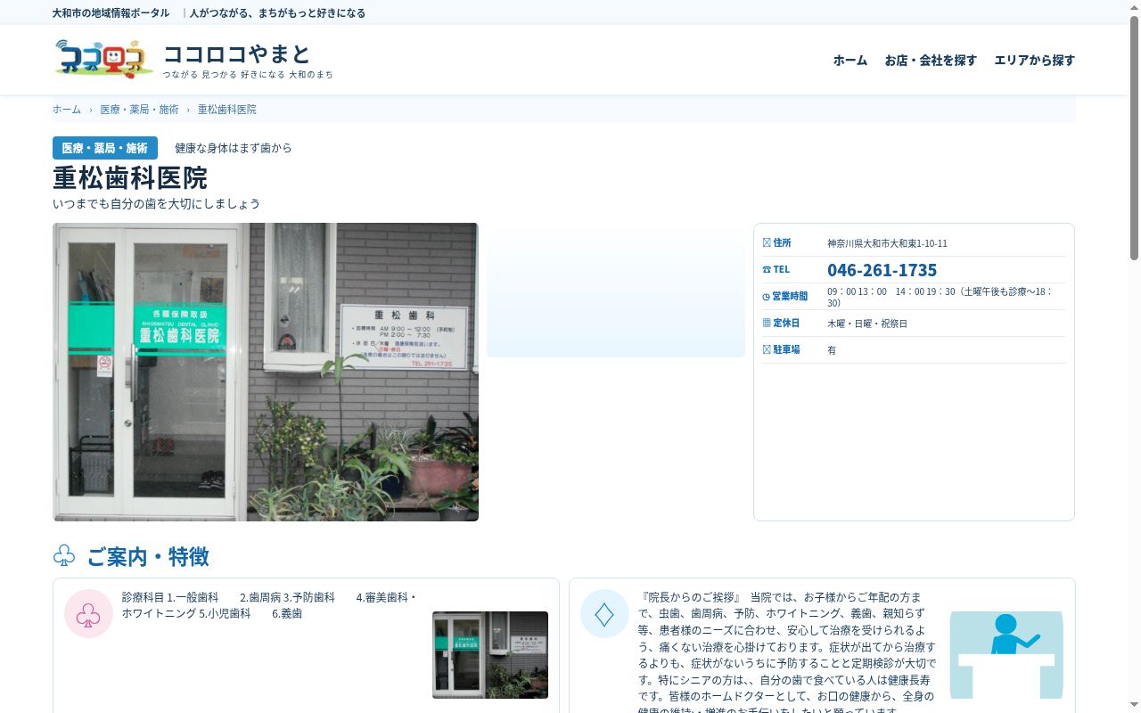Viewport: 1141px width, 713px height.
Task: Click the address 神奈川県大和市大和東1-10-11
Action: click(887, 243)
